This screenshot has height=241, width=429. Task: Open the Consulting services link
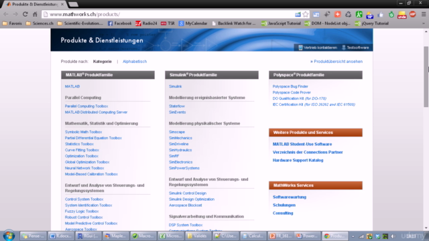pyautogui.click(x=283, y=213)
